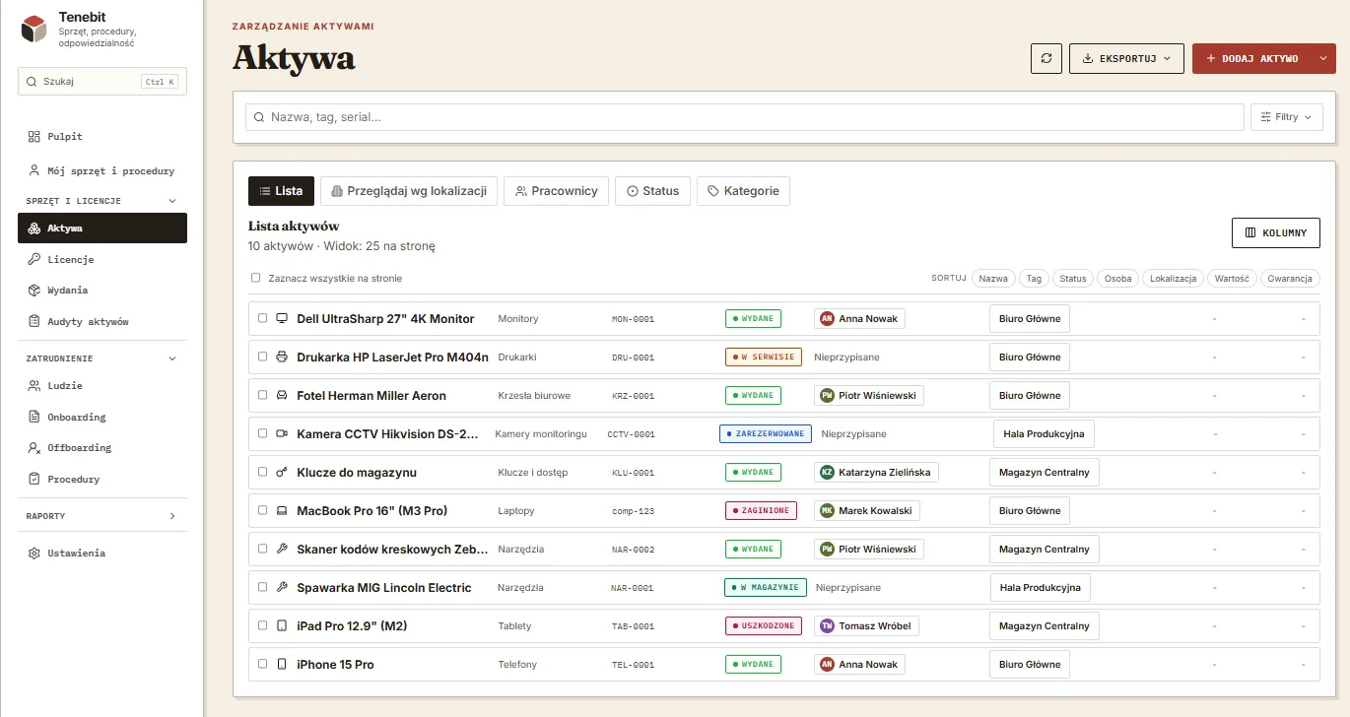Viewport: 1350px width, 717px height.
Task: Check Zaznacz wszystkie na stronie checkbox
Action: (256, 279)
